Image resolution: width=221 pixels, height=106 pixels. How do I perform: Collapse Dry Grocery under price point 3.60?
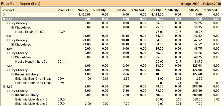(x=8, y=91)
